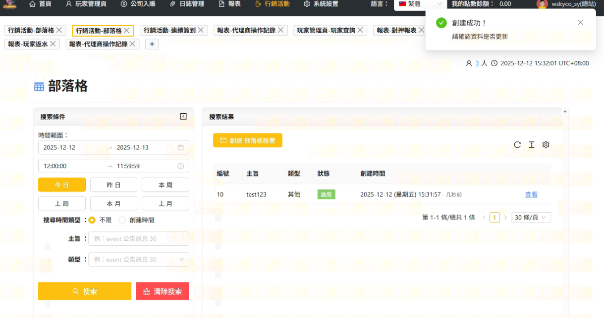Click the clock icon in time range
The width and height of the screenshot is (604, 318).
click(180, 166)
